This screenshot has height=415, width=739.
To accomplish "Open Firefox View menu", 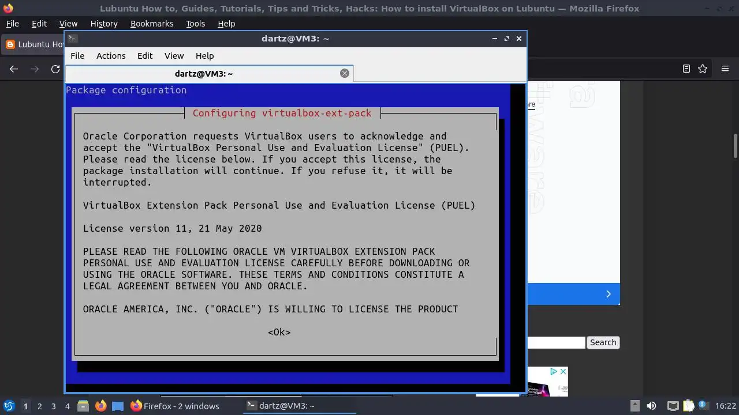I will [68, 24].
